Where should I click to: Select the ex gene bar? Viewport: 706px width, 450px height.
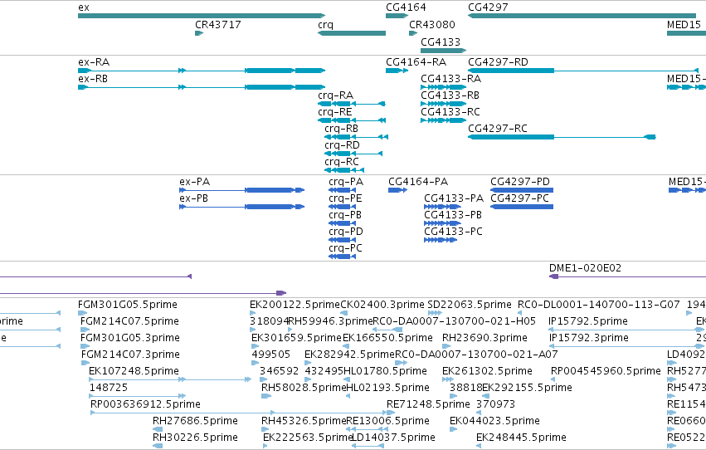(202, 16)
